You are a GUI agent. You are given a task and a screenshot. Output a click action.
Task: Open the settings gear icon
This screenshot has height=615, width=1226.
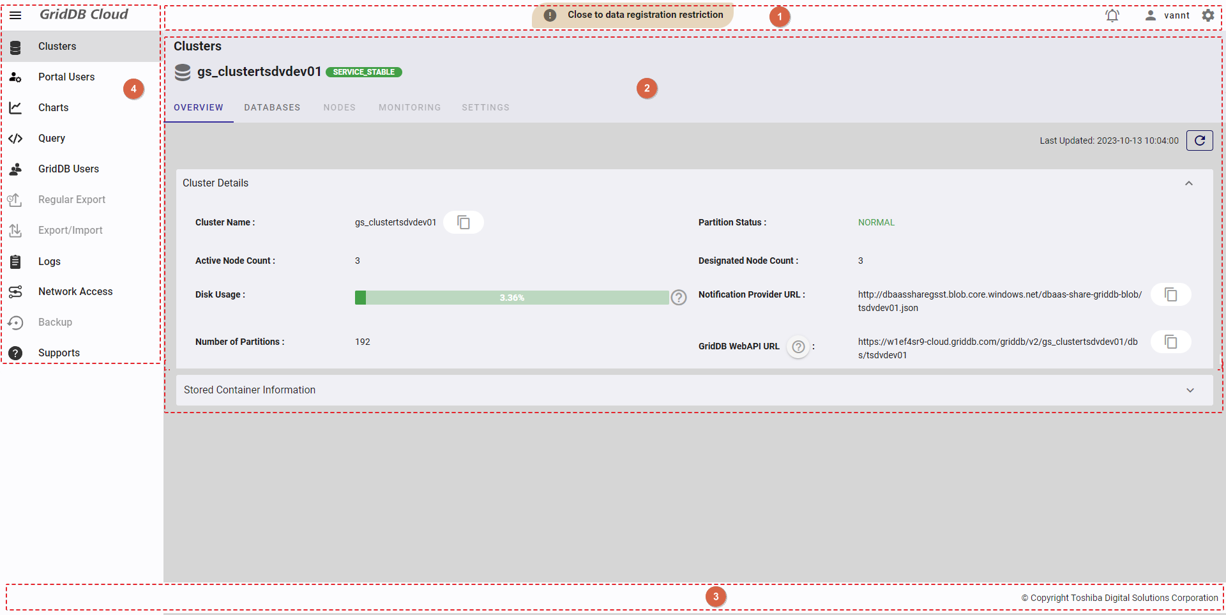coord(1207,15)
